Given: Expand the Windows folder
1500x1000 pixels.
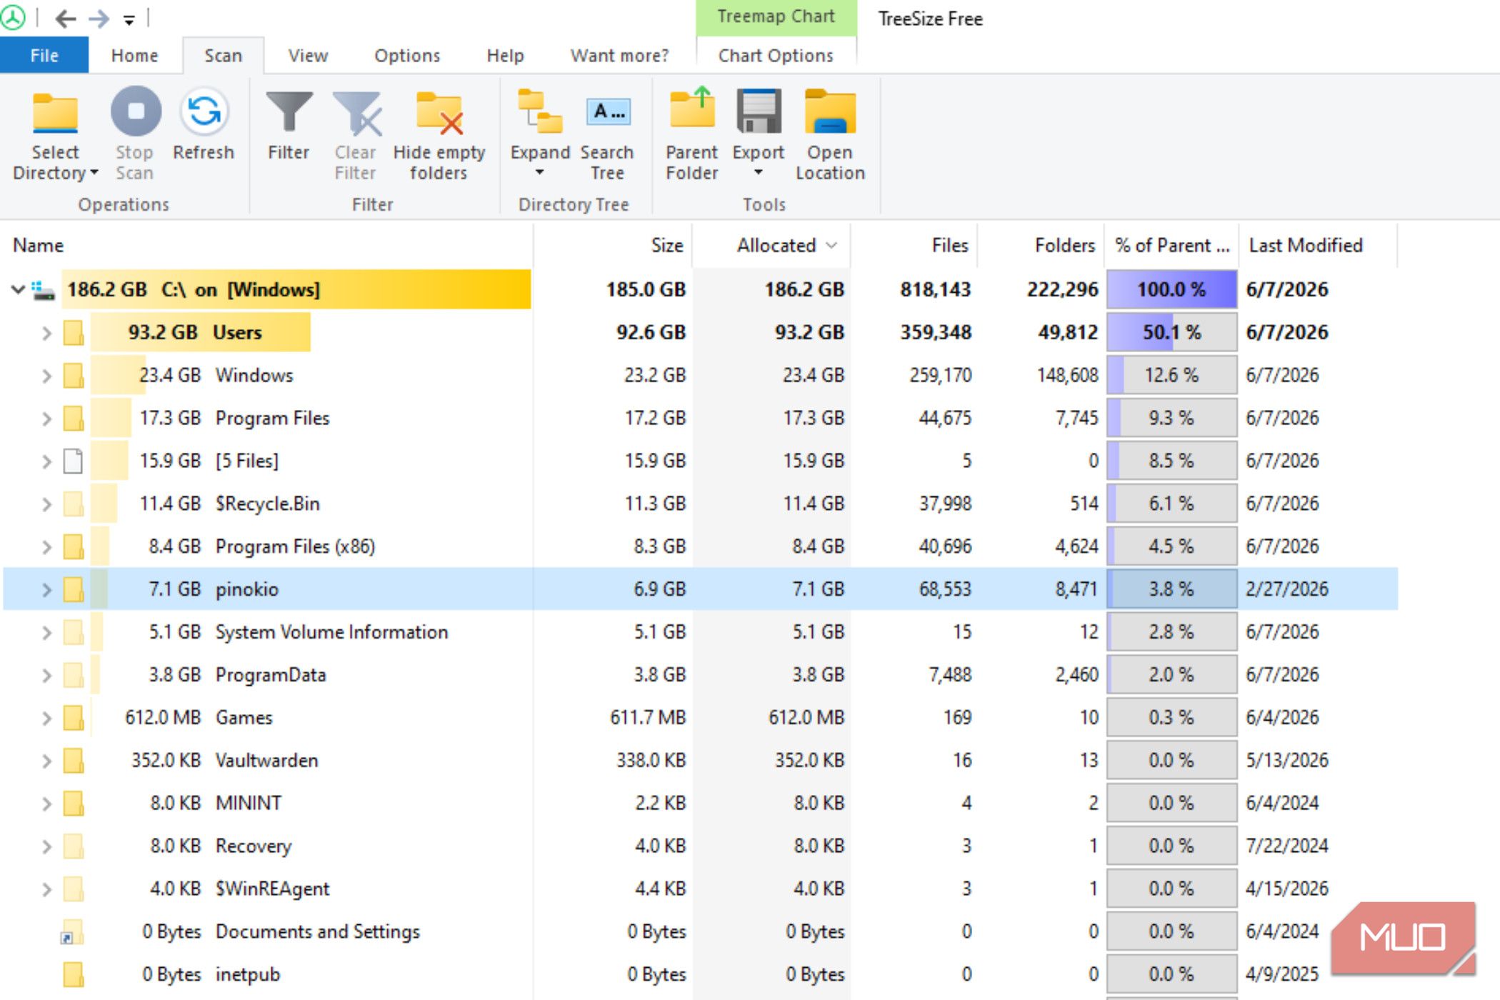Looking at the screenshot, I should [46, 376].
